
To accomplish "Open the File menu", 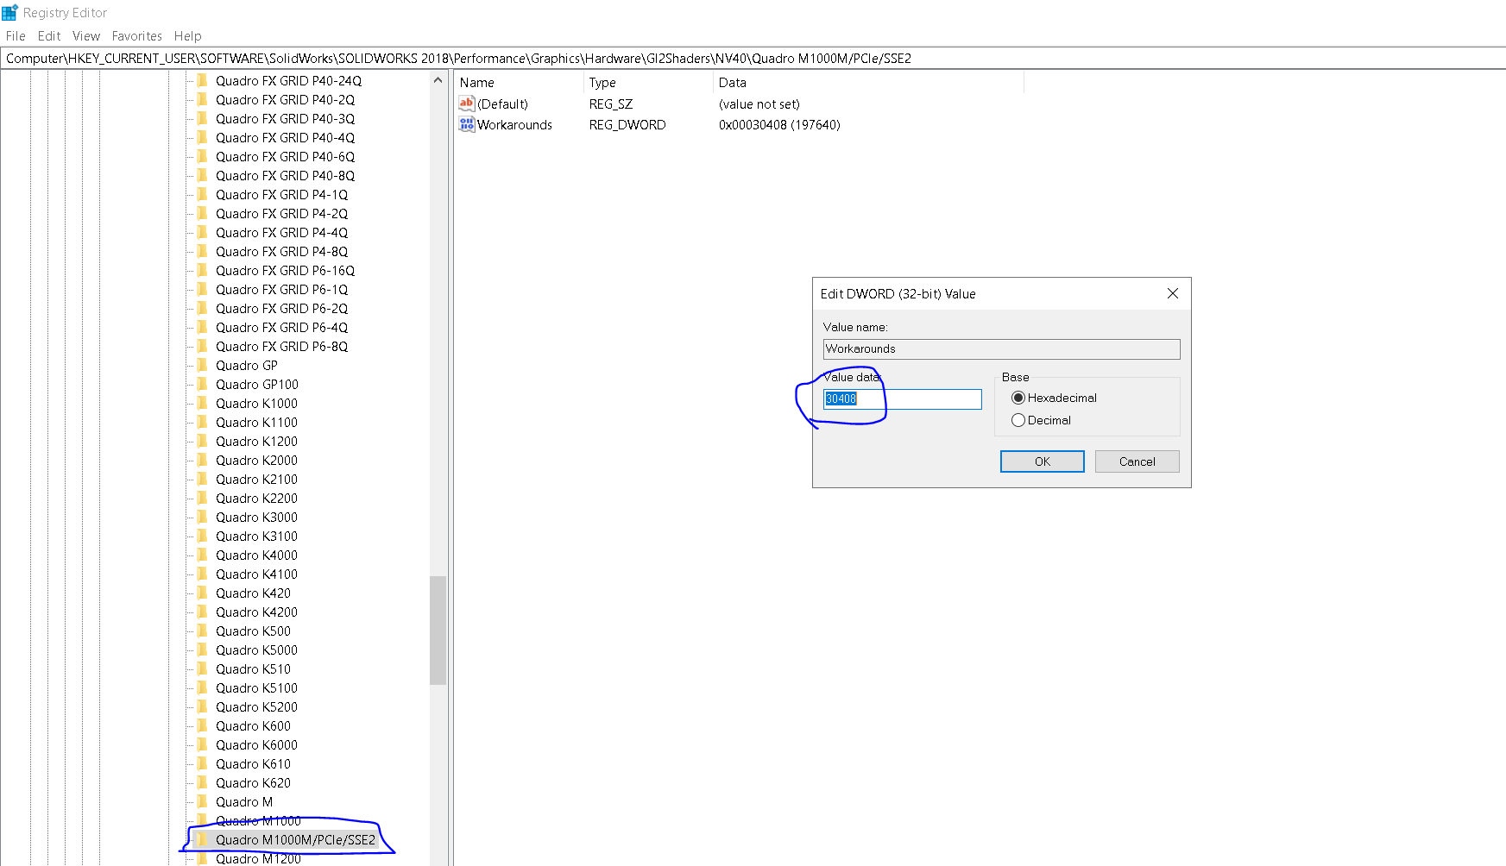I will 16,36.
